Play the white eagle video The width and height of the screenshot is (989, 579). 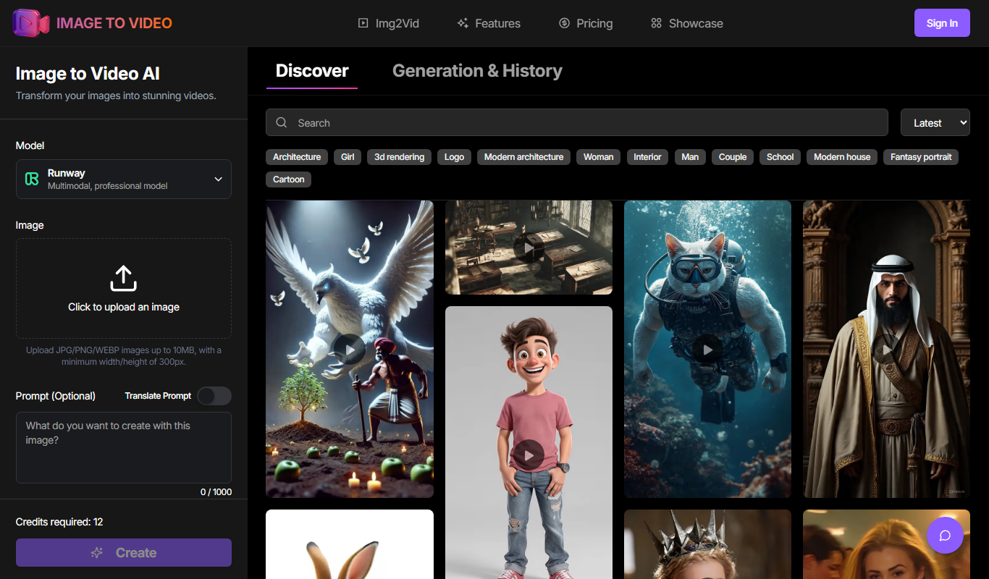pos(350,350)
